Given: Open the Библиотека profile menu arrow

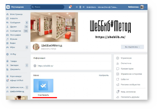Looking at the screenshot, I should click(146, 7).
